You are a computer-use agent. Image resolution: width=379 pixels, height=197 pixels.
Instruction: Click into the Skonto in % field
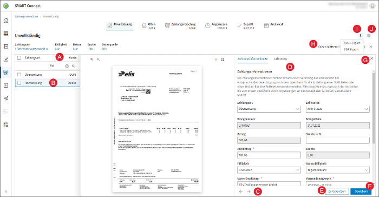(338, 140)
